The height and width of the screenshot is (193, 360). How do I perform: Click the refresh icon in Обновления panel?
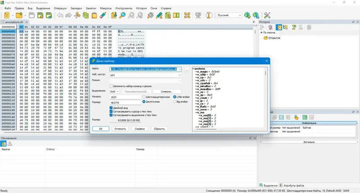coord(3,144)
